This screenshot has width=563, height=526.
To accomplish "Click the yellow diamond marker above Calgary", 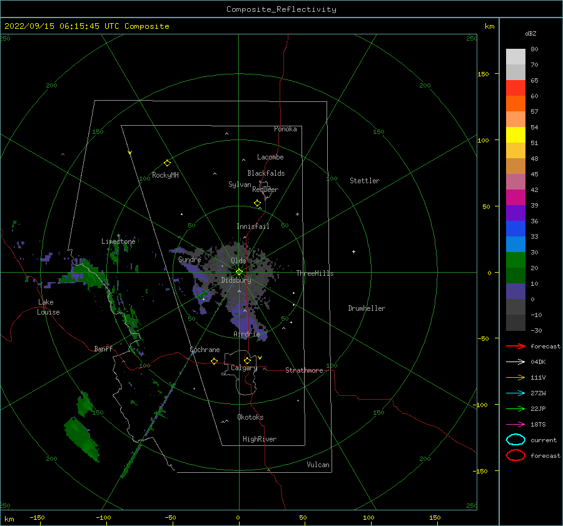I will (247, 360).
